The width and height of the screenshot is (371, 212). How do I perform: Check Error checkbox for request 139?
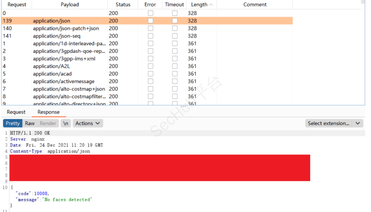(151, 21)
